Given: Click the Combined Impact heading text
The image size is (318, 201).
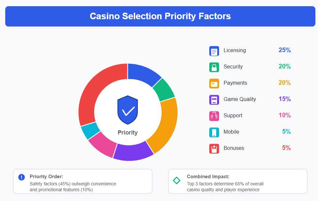Looking at the screenshot, I should click(x=208, y=177).
